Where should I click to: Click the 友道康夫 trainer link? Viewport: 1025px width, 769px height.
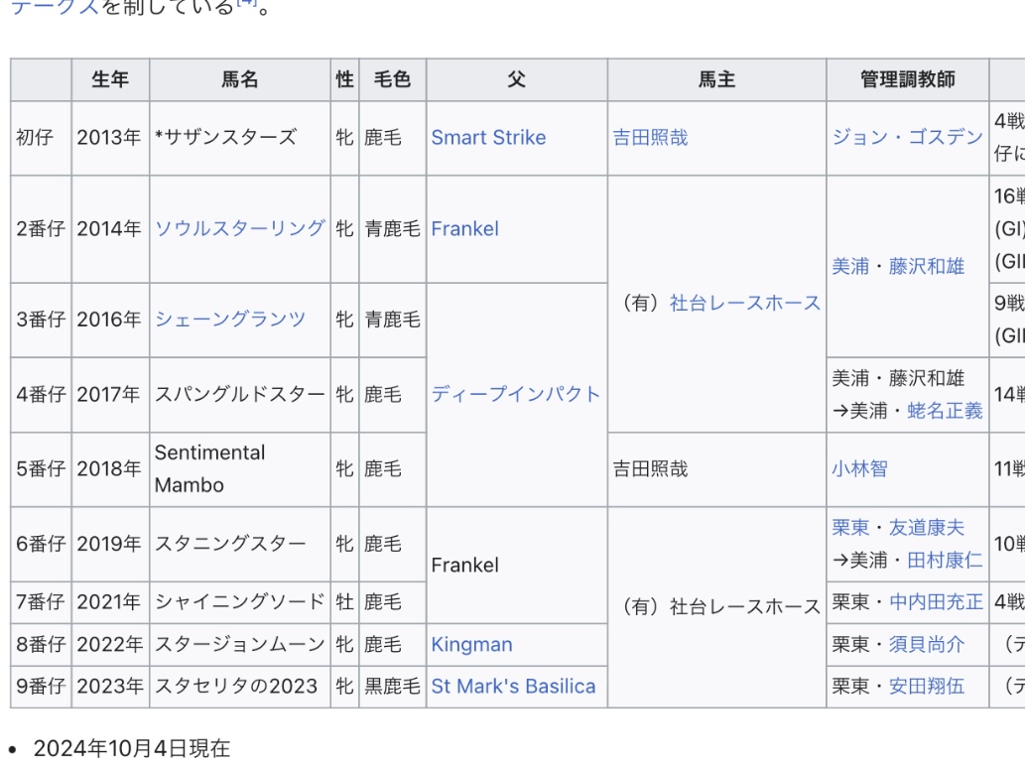tap(927, 528)
